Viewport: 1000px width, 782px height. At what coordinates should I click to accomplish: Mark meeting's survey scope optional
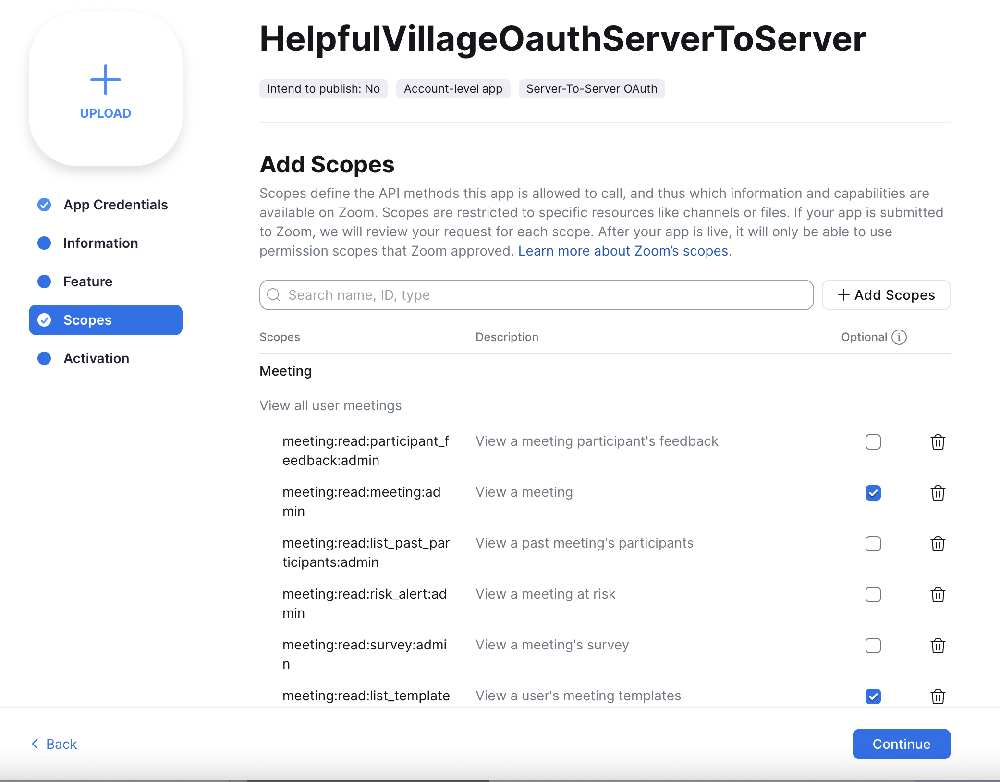pos(873,646)
